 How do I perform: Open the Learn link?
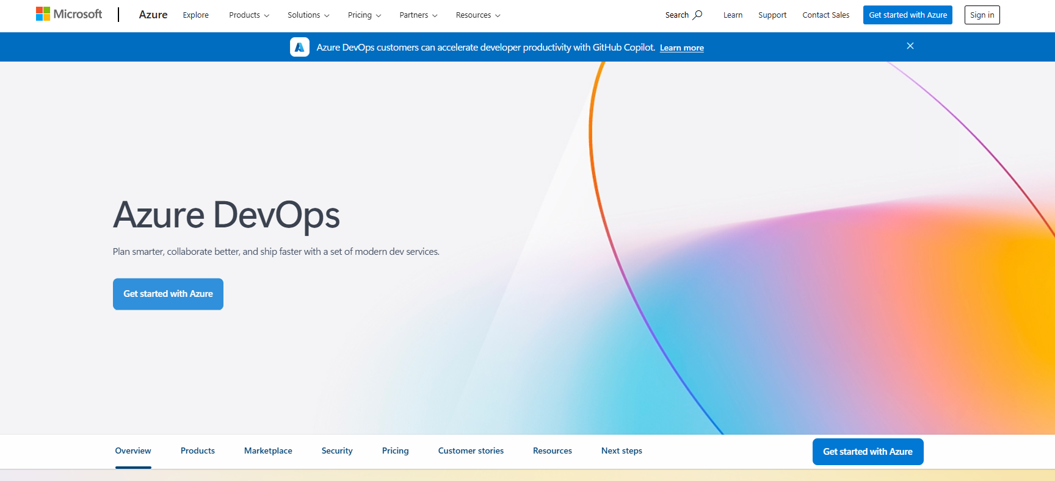[x=733, y=15]
